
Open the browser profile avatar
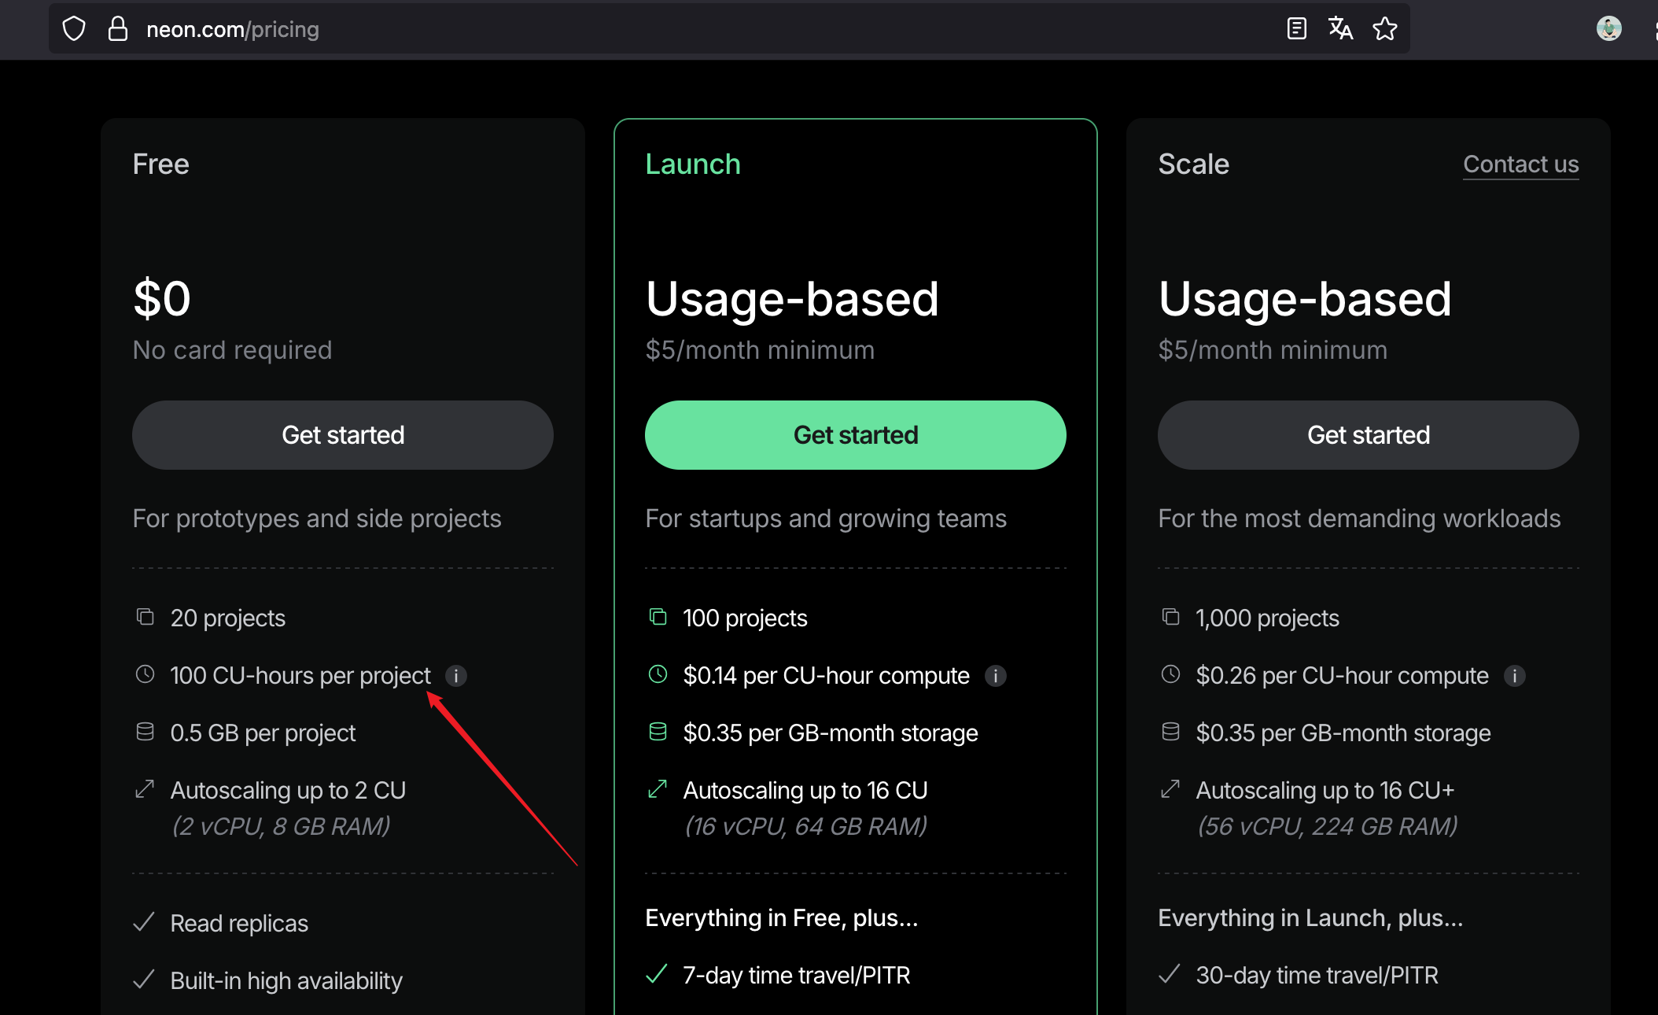[x=1609, y=29]
